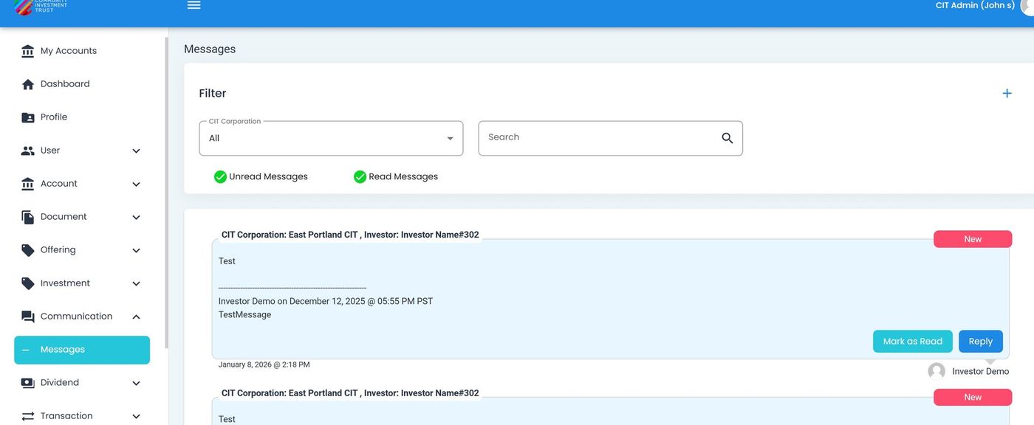Expand the User submenu chevron

pyautogui.click(x=136, y=151)
